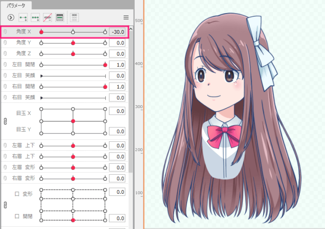Screen dimensions: 325x229
Task: Click the 角度 Y value field
Action: pyautogui.click(x=117, y=43)
